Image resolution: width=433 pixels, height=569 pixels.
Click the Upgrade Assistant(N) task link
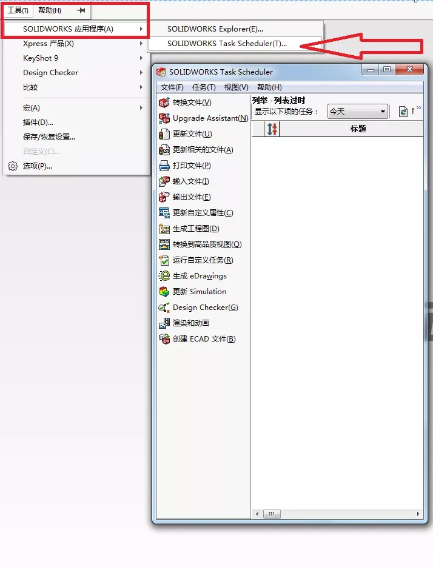tap(210, 118)
